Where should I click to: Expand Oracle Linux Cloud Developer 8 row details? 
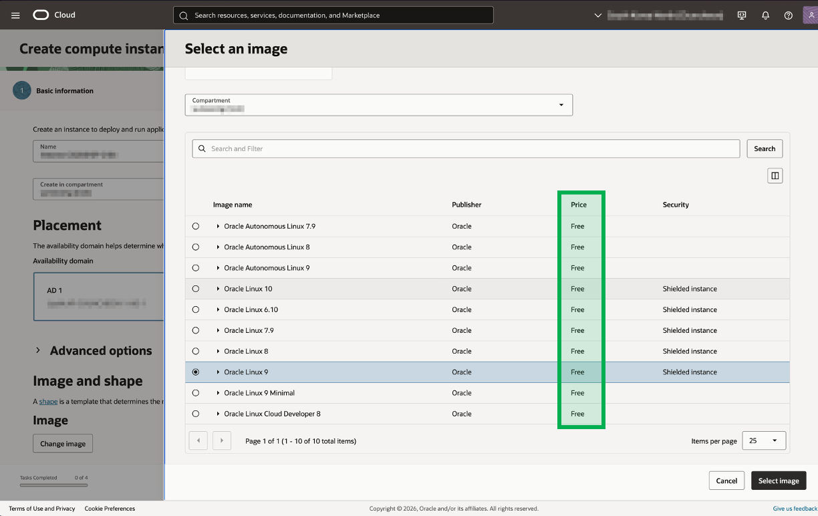218,414
